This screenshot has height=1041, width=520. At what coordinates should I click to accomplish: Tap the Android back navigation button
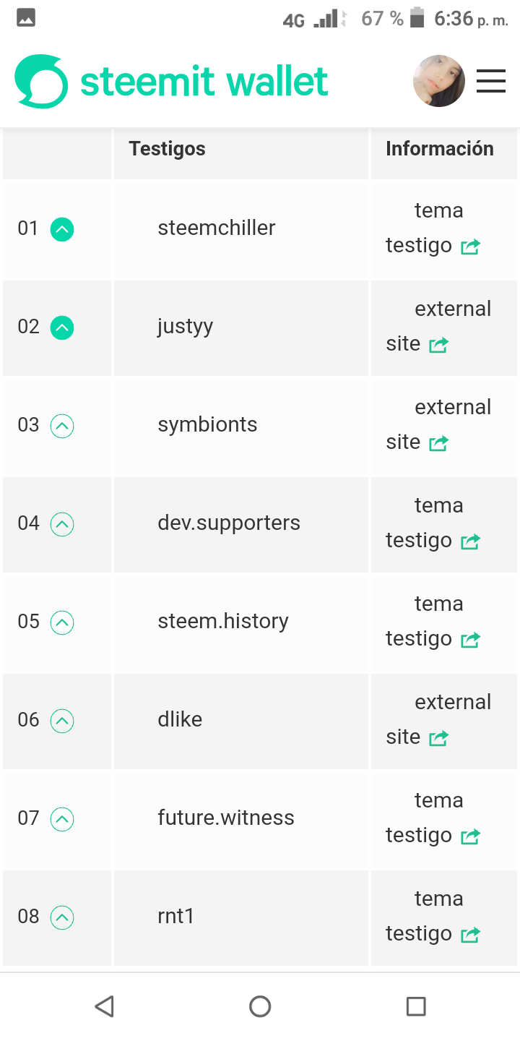(x=105, y=1006)
